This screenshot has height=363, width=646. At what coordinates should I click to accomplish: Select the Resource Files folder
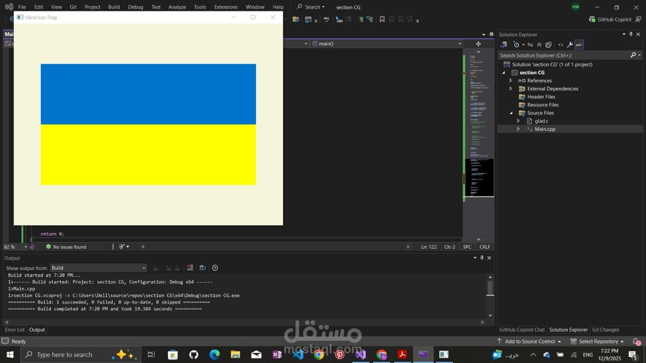tap(543, 105)
